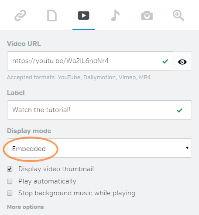This screenshot has width=199, height=215.
Task: Click the Play automatically label text
Action: point(47,181)
